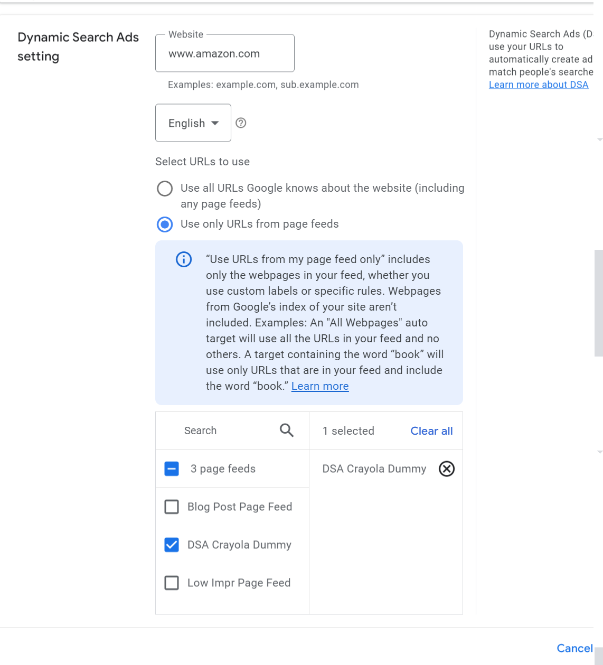Click the 'Blog Post Page Feed' label
Viewport: 603px width, 665px height.
240,507
